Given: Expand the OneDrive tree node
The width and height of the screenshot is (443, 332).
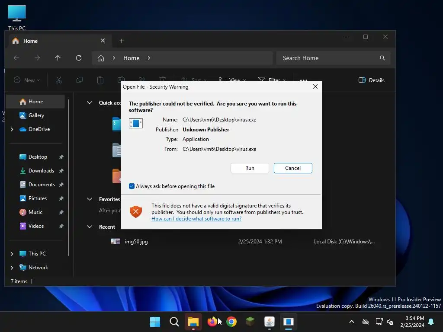Looking at the screenshot, I should [12, 129].
